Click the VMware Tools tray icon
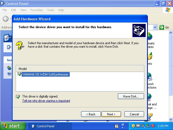The image size is (173, 130). pos(138,126)
